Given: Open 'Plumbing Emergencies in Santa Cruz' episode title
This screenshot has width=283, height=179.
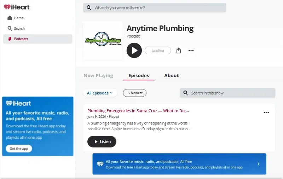Looking at the screenshot, I should 138,111.
